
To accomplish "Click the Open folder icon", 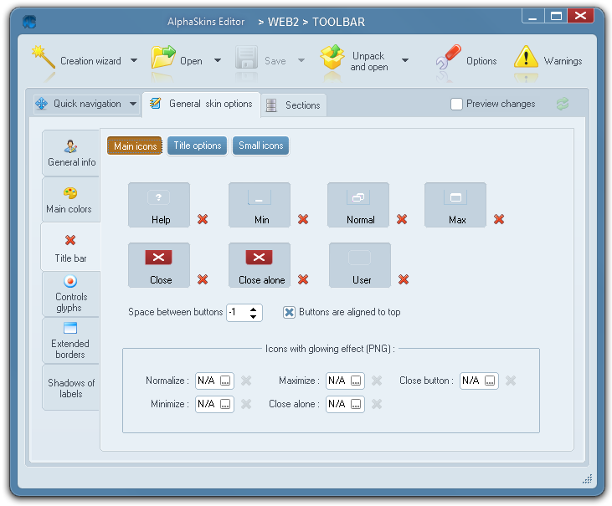I will tap(163, 57).
